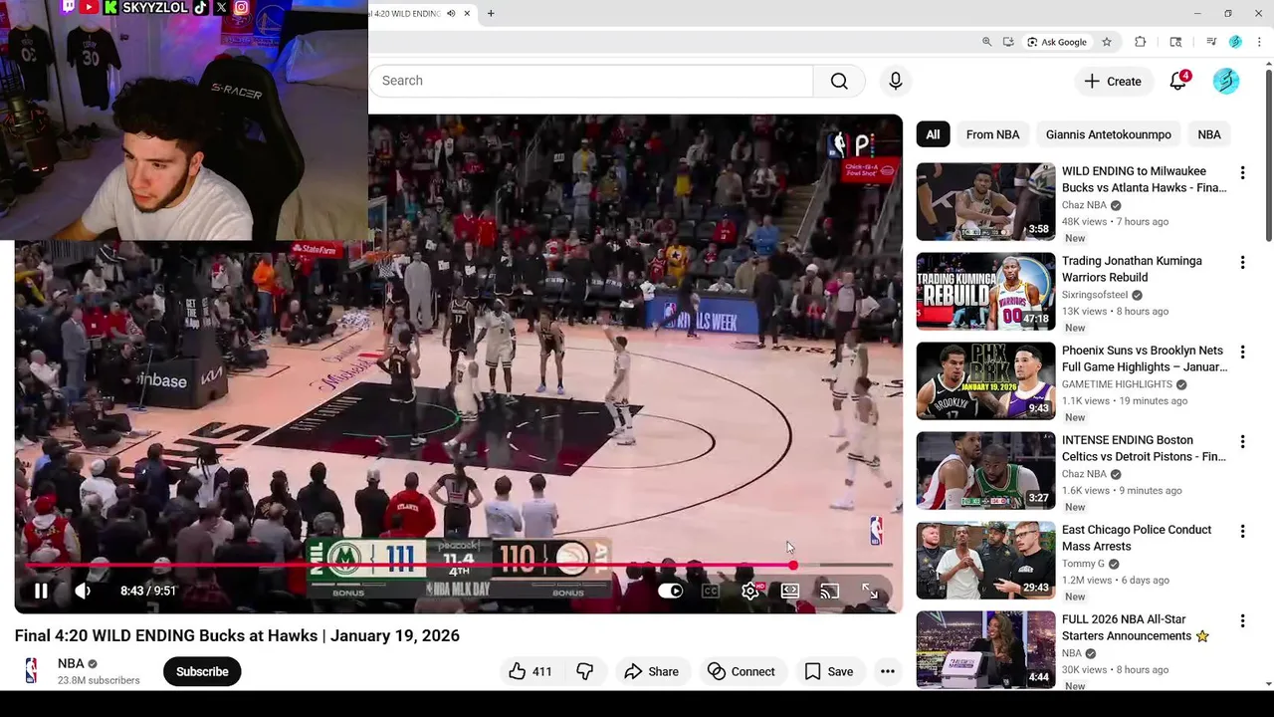Screen dimensions: 1274x717
Task: Bookmark this page with the star icon
Action: pyautogui.click(x=1106, y=42)
